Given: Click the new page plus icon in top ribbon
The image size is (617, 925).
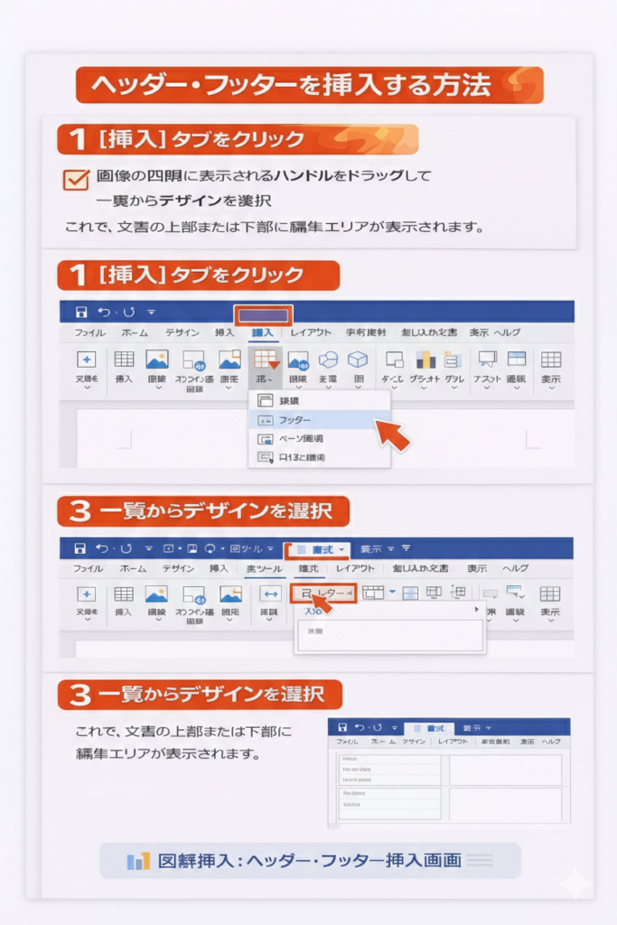Looking at the screenshot, I should 86,360.
